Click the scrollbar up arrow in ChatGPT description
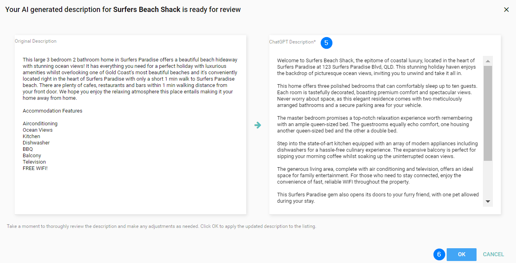516x263 pixels. point(488,61)
